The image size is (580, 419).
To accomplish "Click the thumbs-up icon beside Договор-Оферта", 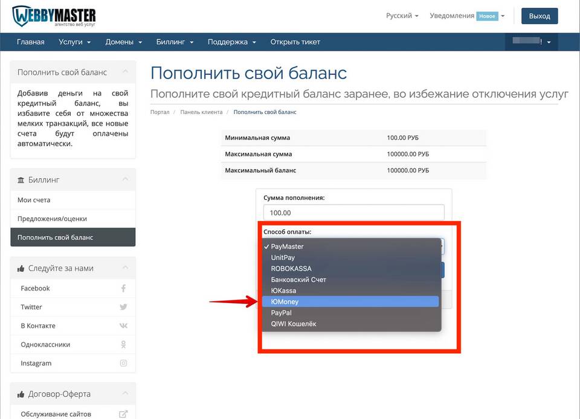I will 21,395.
